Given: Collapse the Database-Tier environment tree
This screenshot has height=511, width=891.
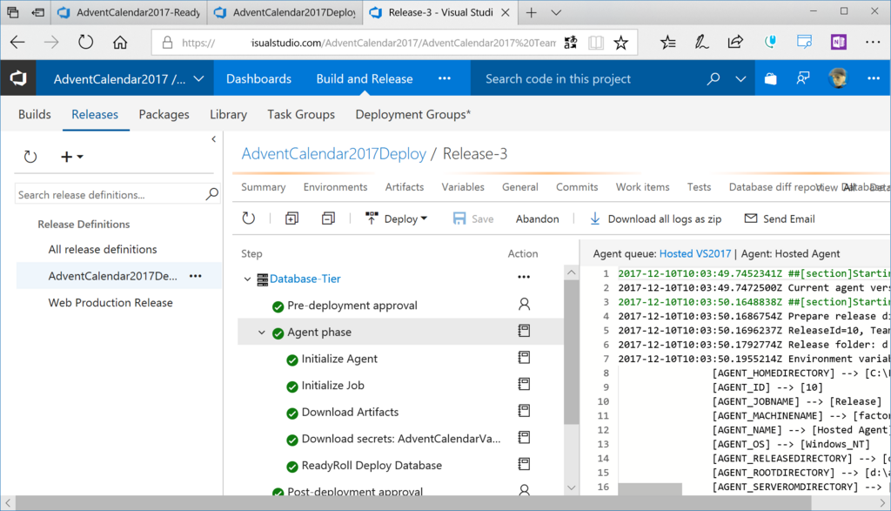Looking at the screenshot, I should [247, 279].
